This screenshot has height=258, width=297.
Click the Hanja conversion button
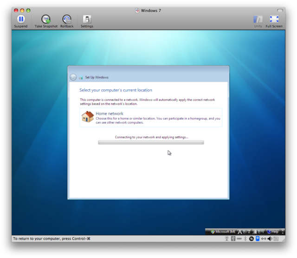[258, 232]
